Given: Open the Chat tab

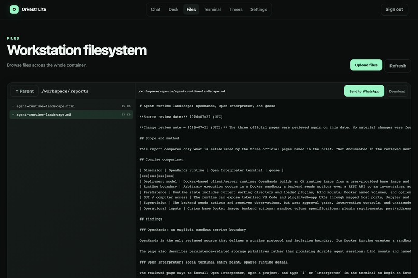Looking at the screenshot, I should tap(156, 9).
